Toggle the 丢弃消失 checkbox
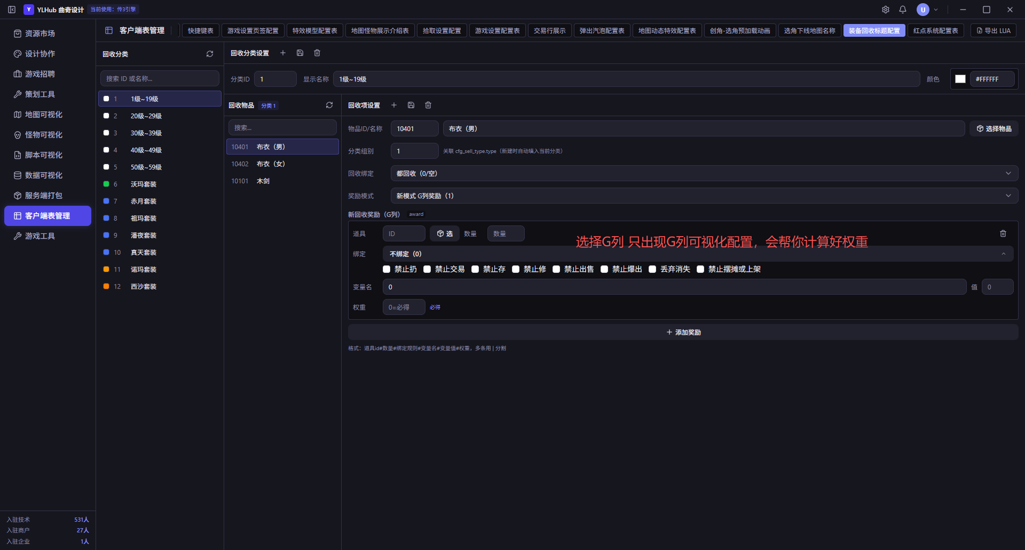Image resolution: width=1025 pixels, height=550 pixels. pyautogui.click(x=652, y=269)
